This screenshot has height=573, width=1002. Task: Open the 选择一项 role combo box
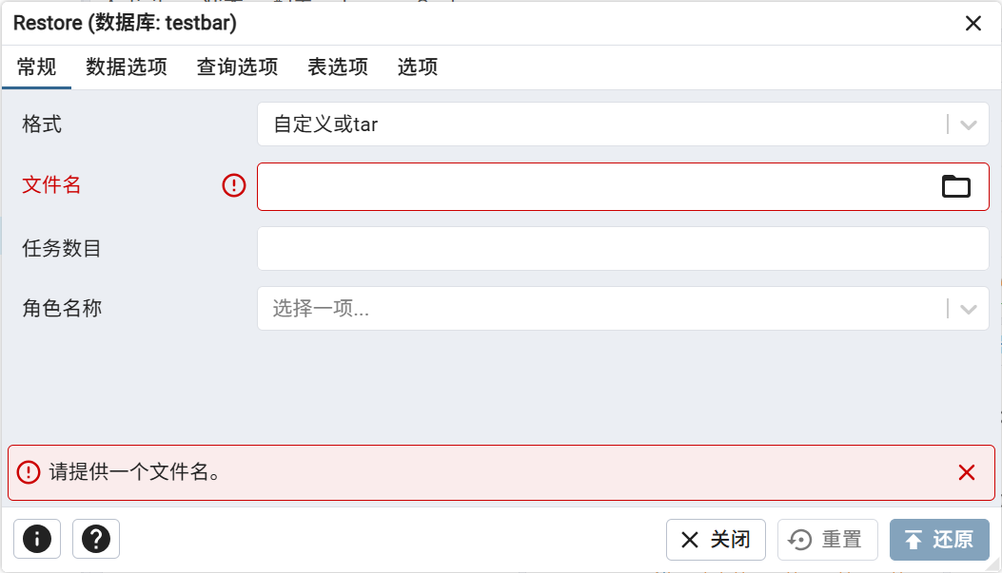[x=599, y=309]
